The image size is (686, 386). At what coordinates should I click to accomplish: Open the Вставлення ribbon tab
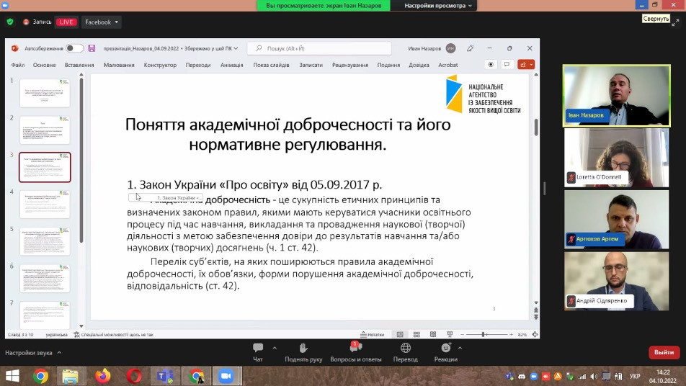point(79,65)
